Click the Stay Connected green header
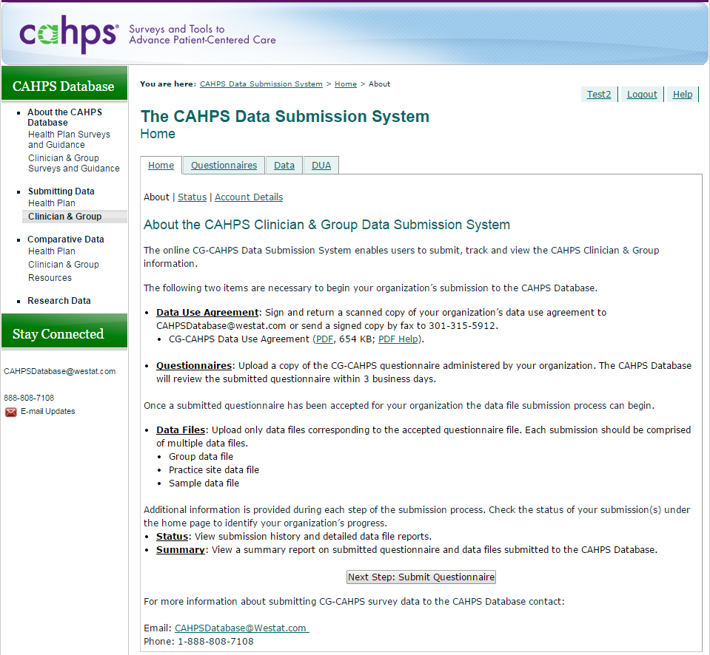710x655 pixels. [x=64, y=331]
